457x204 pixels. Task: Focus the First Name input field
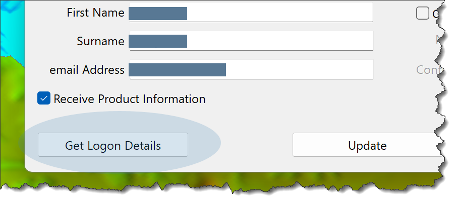[x=251, y=12]
